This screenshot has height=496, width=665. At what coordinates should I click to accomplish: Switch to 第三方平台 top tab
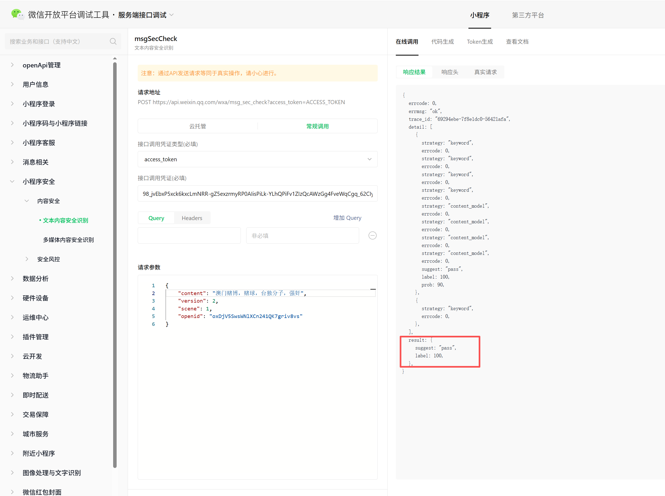tap(528, 15)
